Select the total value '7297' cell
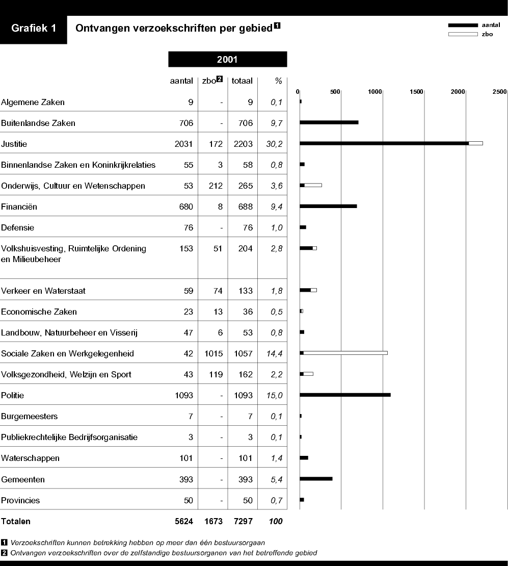 [243, 521]
